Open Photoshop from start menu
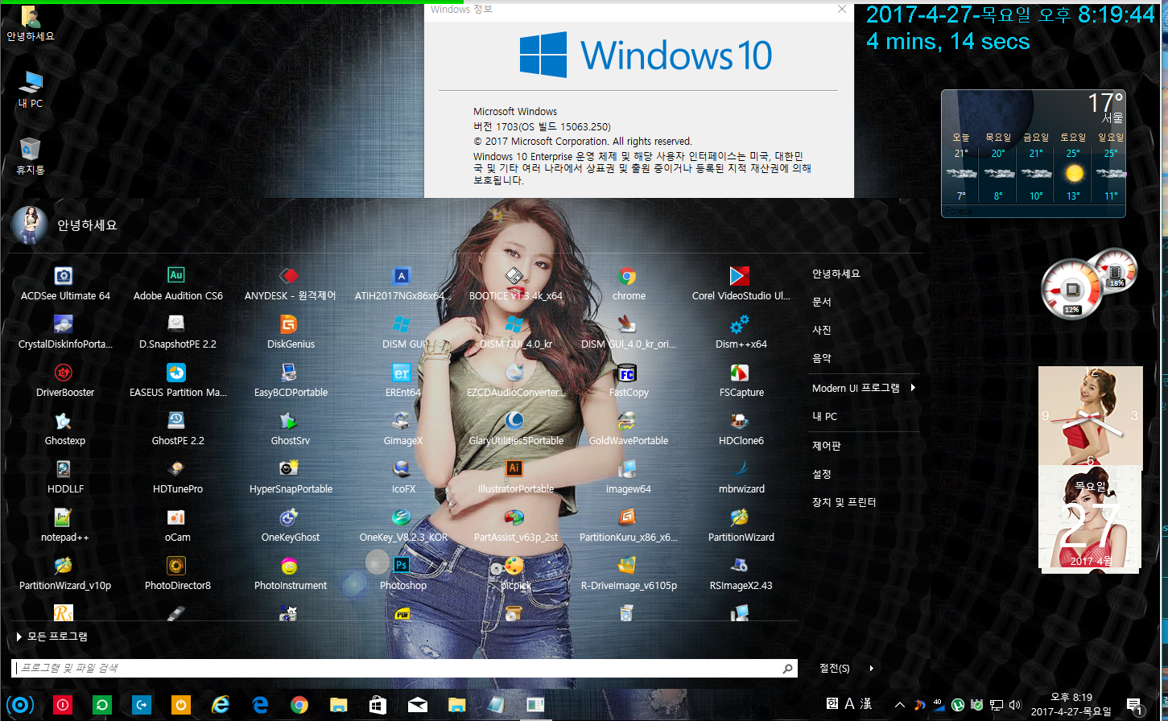1168x721 pixels. click(403, 575)
